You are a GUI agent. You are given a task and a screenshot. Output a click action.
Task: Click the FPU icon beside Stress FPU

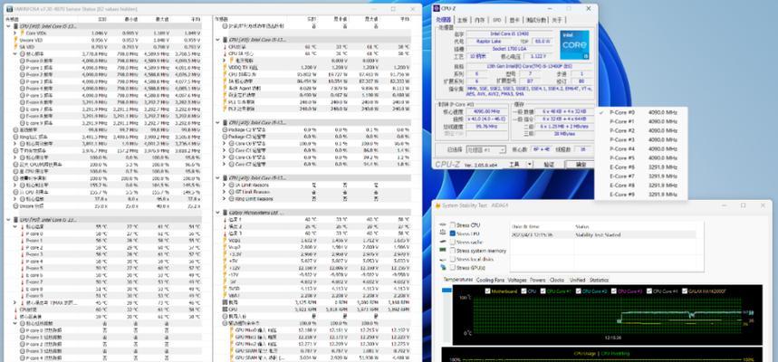click(443, 233)
